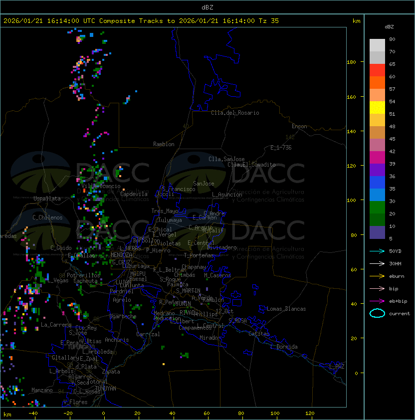Click the cyan current ellipse icon
Image resolution: width=415 pixels, height=420 pixels.
(377, 313)
